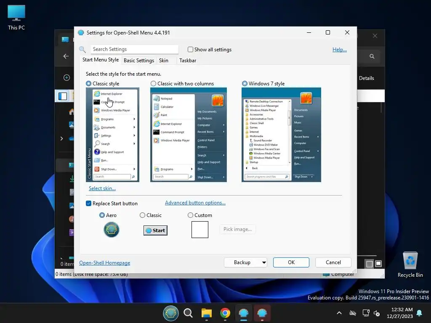Click the Classic Start button image

click(155, 230)
